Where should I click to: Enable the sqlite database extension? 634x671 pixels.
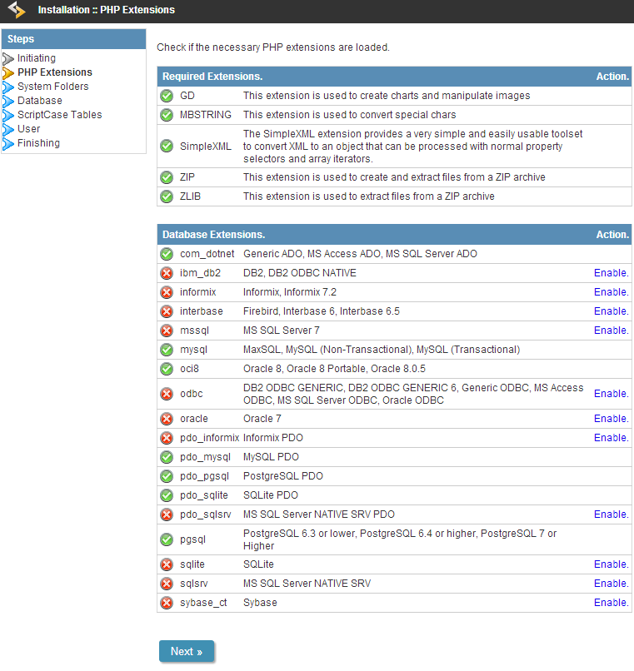click(611, 564)
